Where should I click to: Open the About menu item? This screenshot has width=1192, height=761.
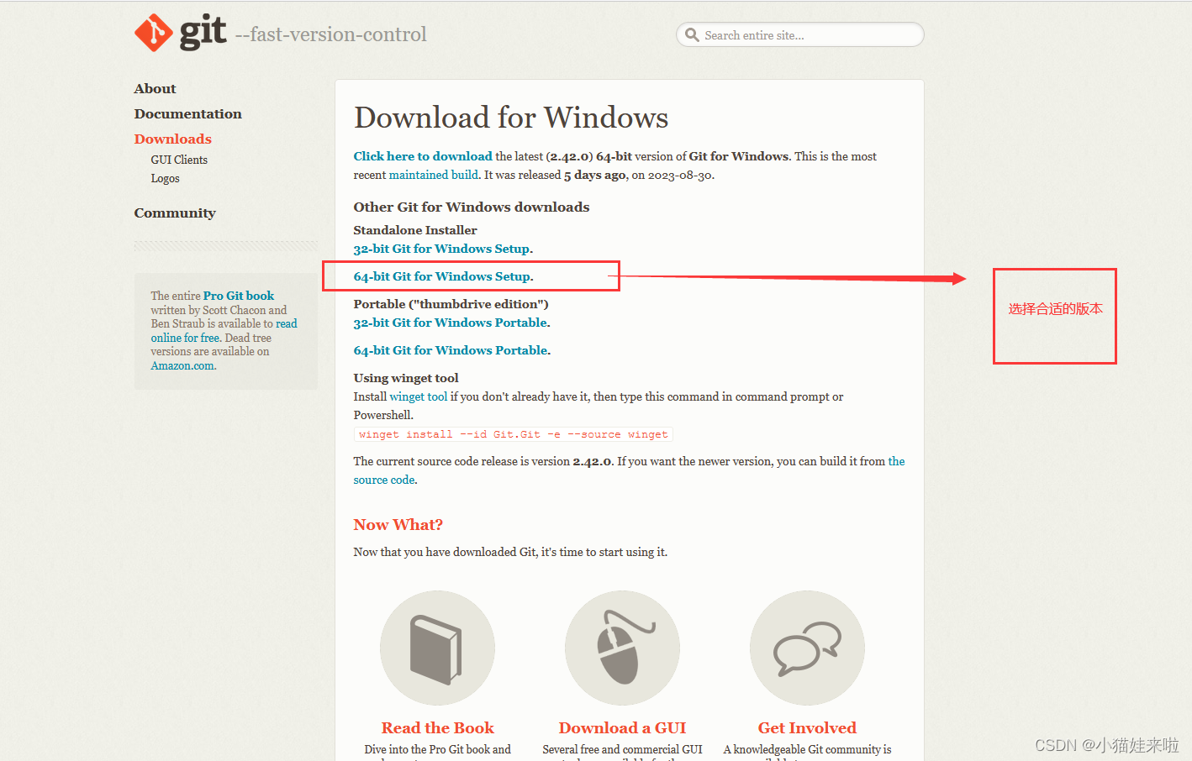[155, 88]
